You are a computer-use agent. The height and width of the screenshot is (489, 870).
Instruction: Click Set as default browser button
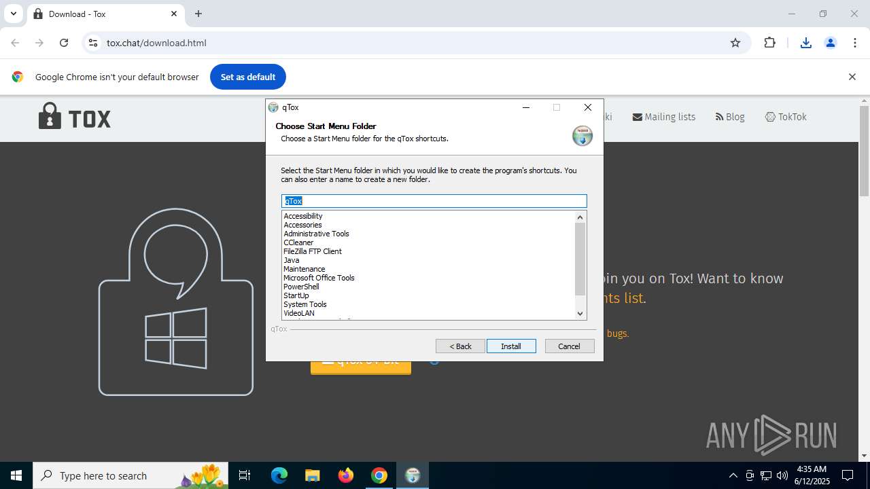[248, 77]
